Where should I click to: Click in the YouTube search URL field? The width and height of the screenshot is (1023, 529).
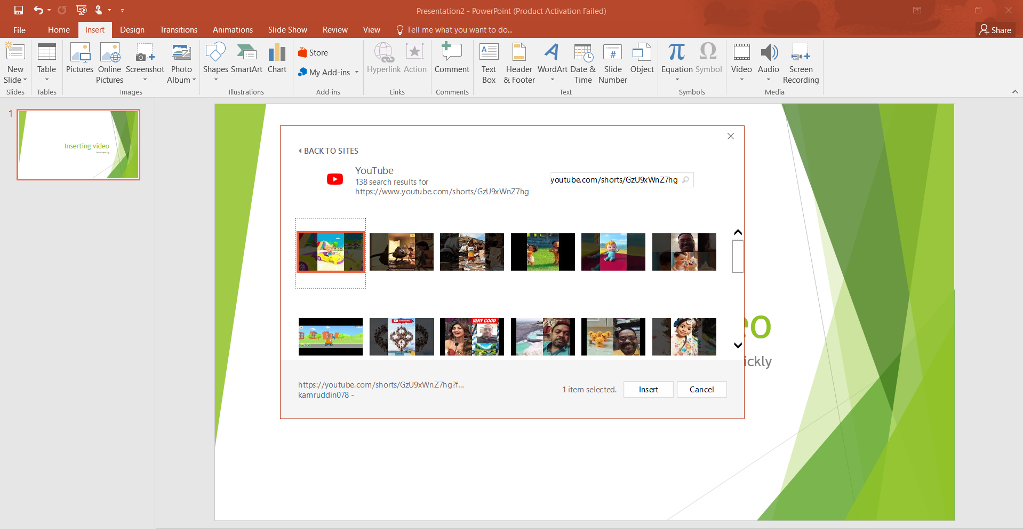[613, 180]
